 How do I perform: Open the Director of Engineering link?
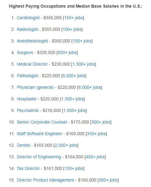[x=39, y=157]
